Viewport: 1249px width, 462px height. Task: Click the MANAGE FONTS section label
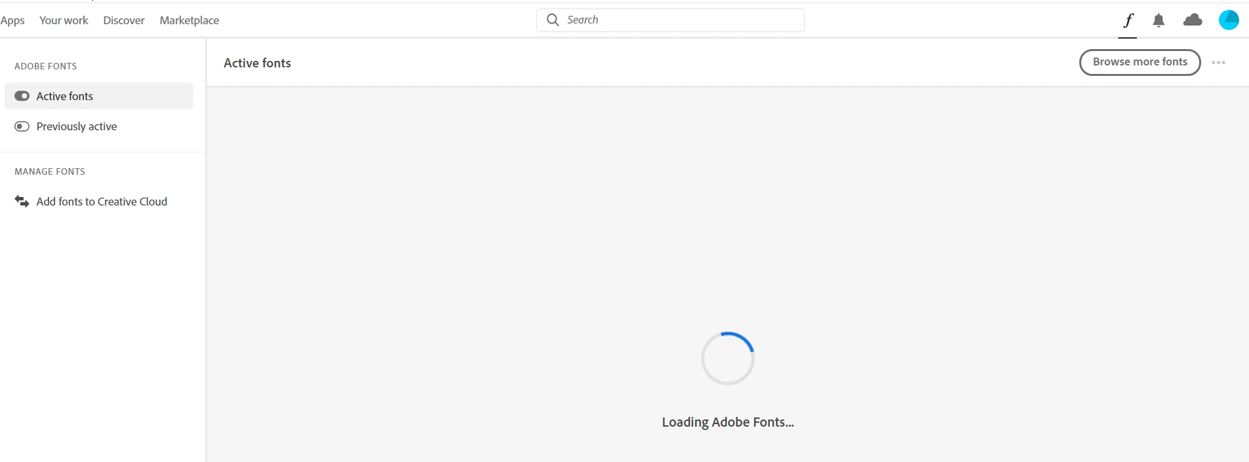point(50,171)
